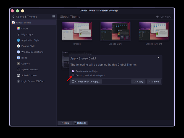Open the Window Decorations page

click(x=33, y=52)
